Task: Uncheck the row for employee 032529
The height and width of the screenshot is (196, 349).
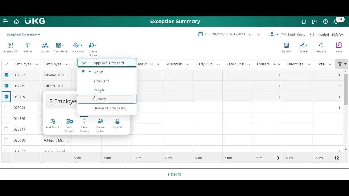Action: coord(7,97)
